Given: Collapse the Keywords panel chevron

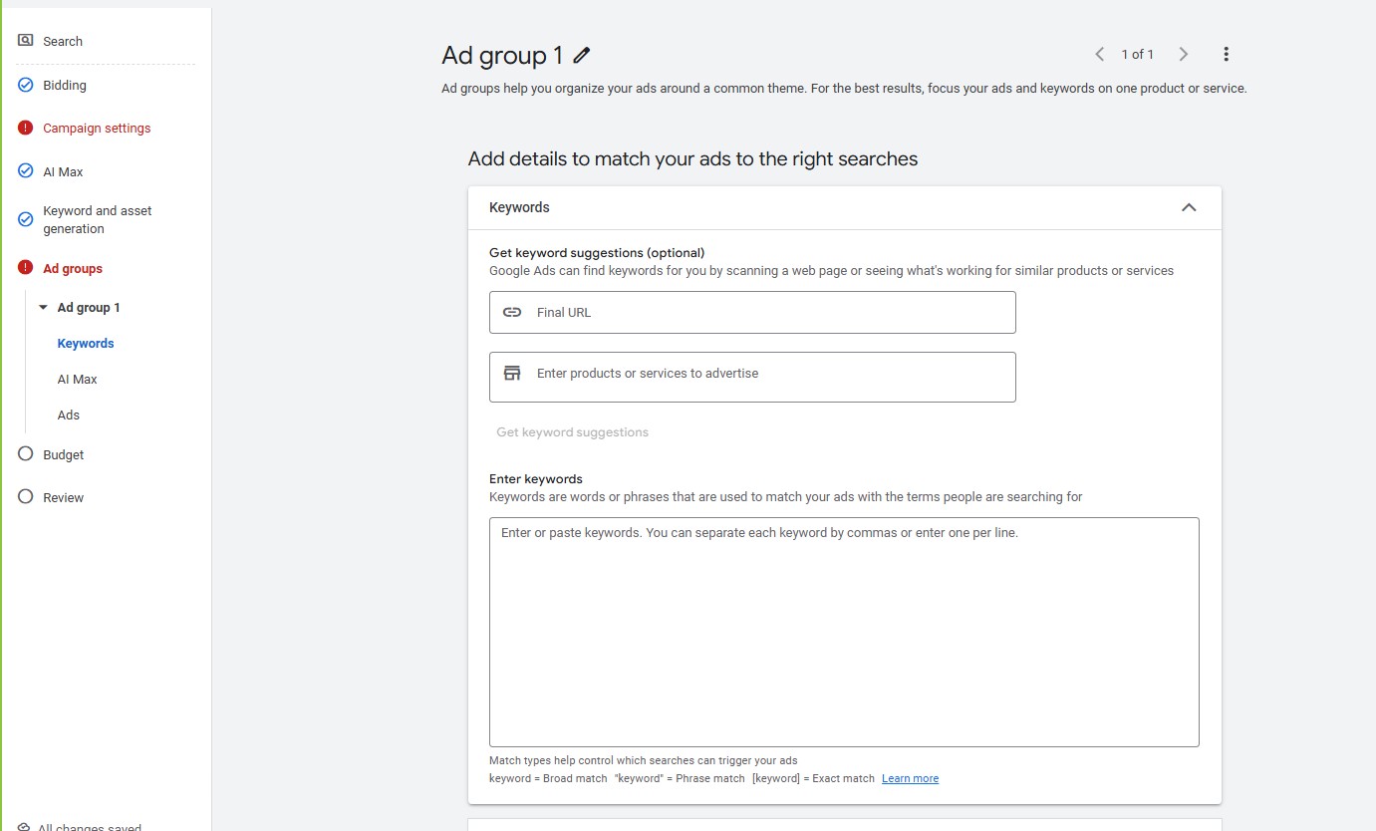Looking at the screenshot, I should 1188,207.
